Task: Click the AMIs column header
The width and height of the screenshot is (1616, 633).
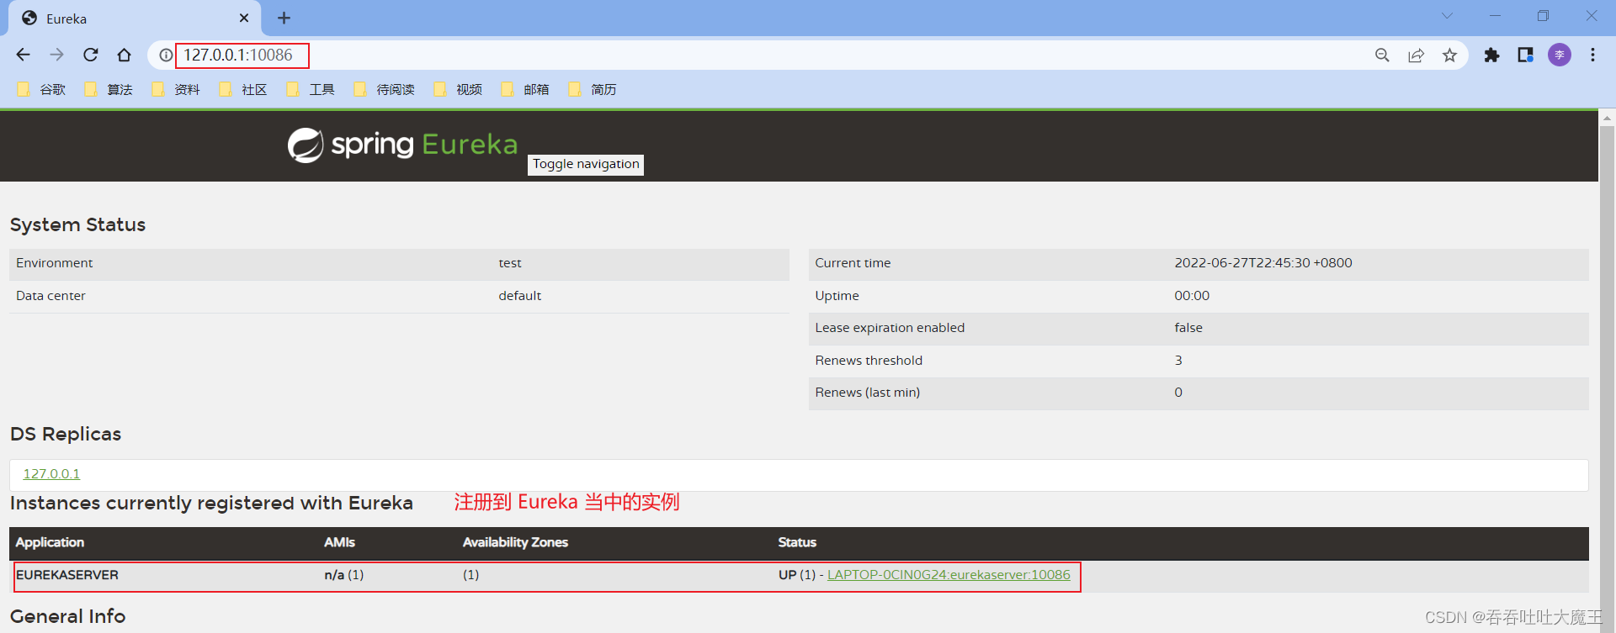Action: tap(339, 542)
